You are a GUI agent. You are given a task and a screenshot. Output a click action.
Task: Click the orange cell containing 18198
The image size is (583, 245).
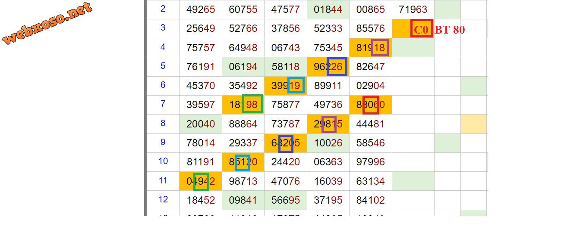tap(243, 105)
